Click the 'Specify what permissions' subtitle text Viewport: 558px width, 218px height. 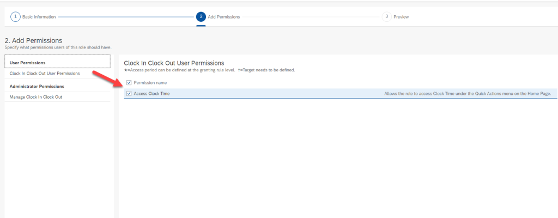point(58,47)
